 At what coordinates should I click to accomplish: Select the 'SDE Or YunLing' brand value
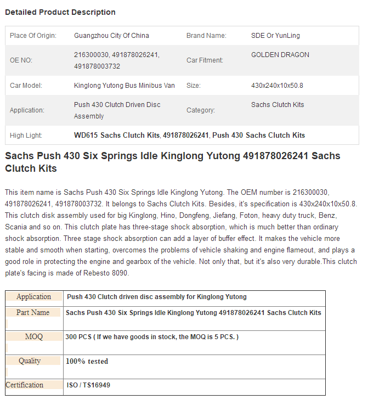tap(275, 36)
